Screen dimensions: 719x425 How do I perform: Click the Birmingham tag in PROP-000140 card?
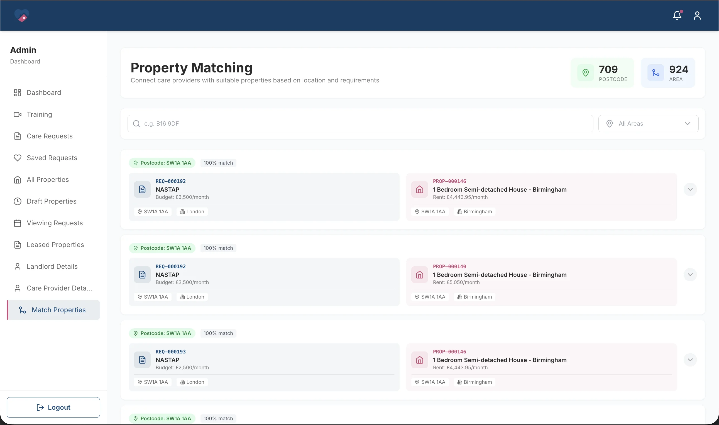click(475, 297)
